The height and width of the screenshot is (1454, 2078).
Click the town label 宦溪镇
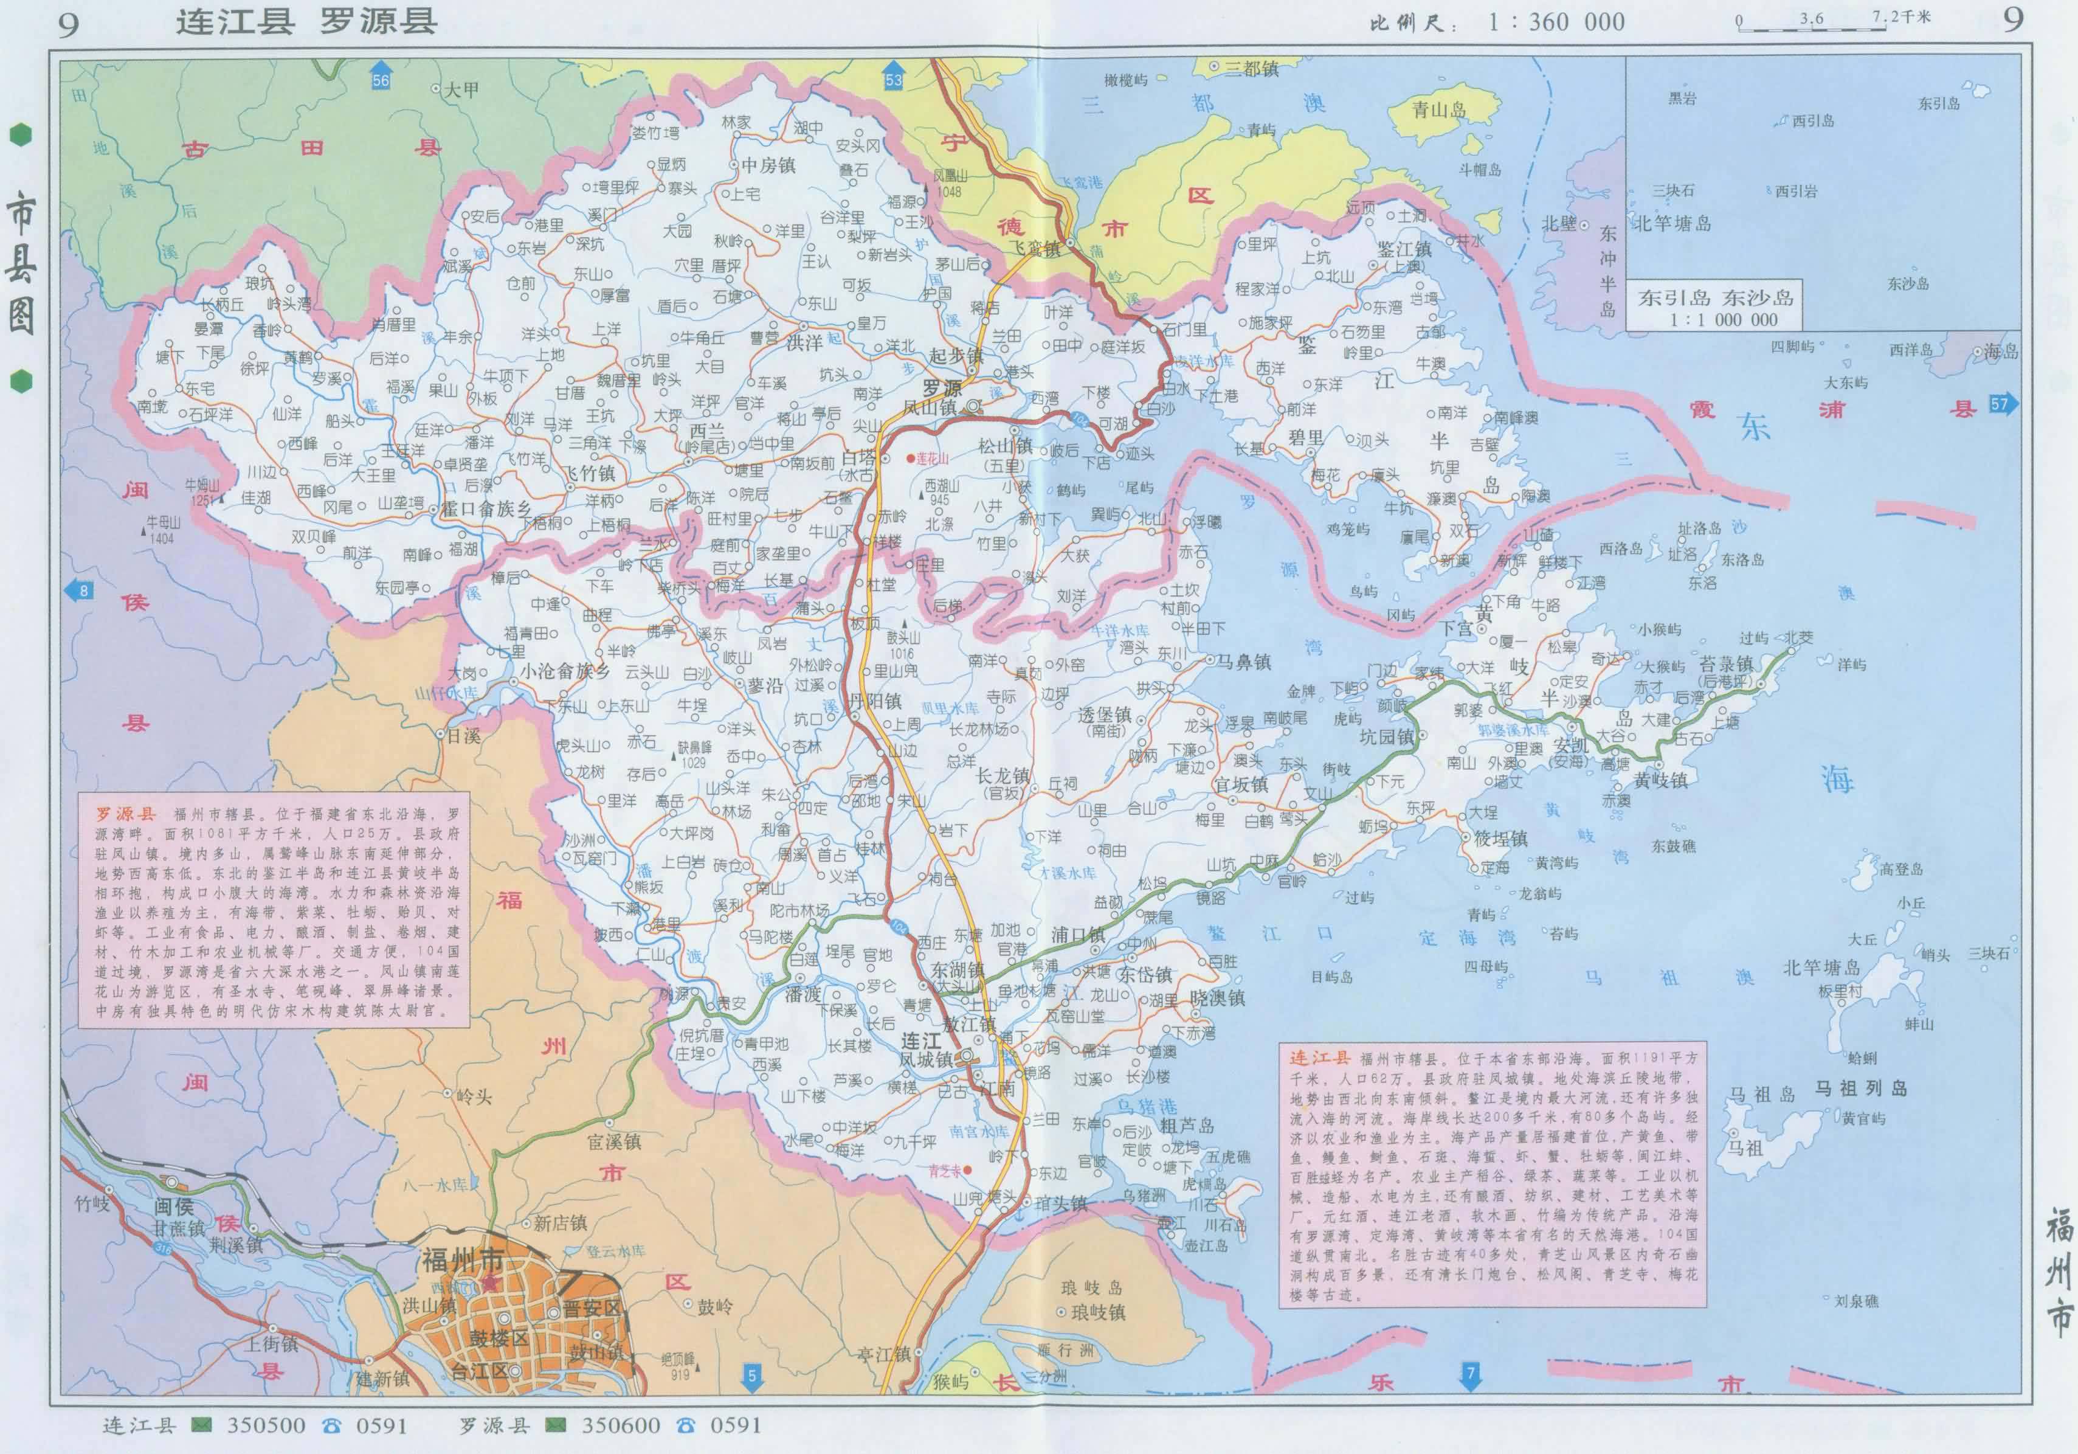click(x=615, y=1141)
